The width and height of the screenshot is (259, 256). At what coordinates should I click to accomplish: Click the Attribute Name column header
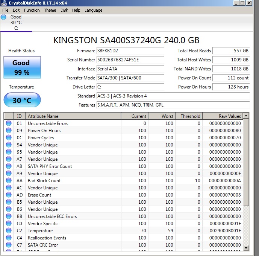[73, 116]
